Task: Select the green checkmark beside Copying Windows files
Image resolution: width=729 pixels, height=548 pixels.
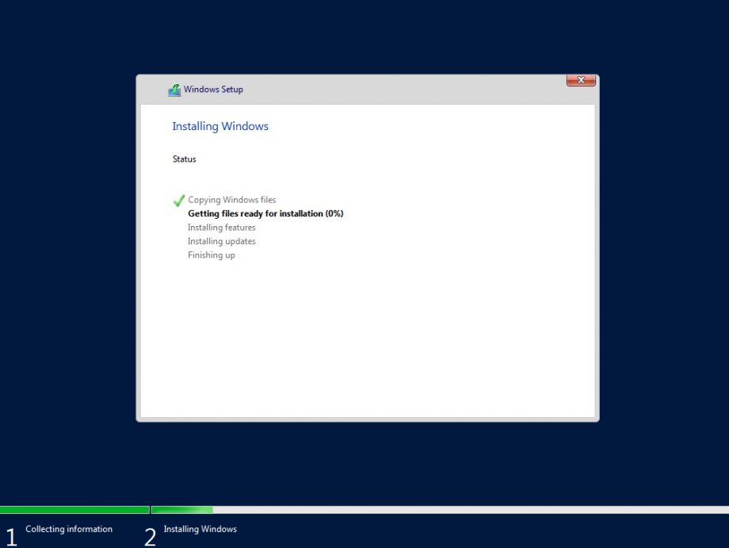Action: [178, 200]
